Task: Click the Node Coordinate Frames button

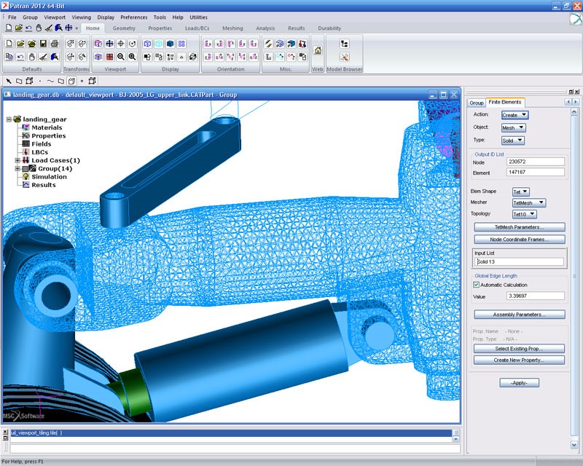Action: [x=520, y=240]
